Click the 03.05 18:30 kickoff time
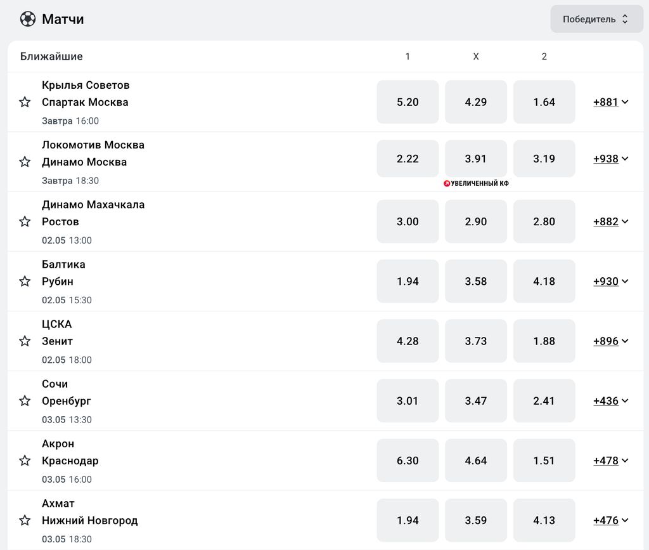Screen dimensions: 649x550 (x=67, y=539)
